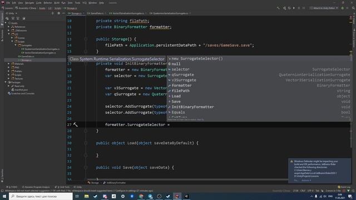
Task: Toggle fold marker at line 13 Storage constructor
Action: 86,39
